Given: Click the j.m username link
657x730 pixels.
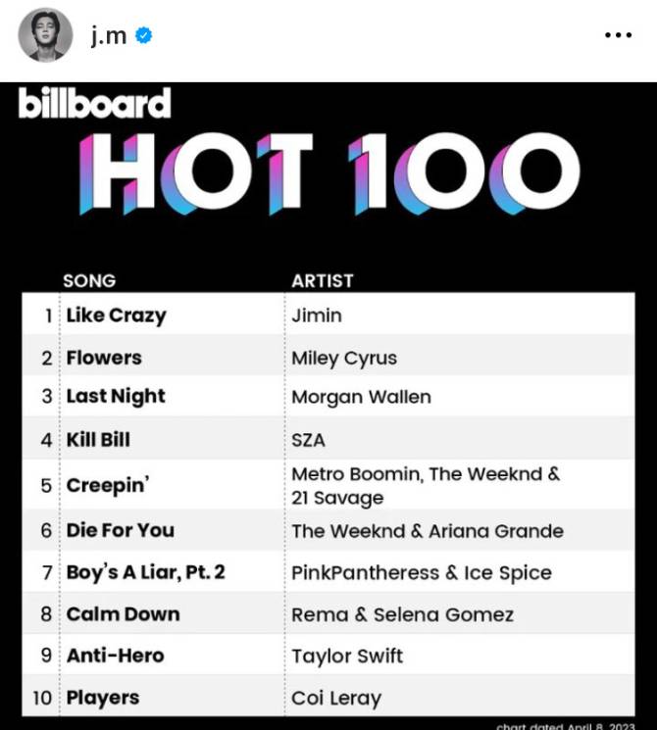Looking at the screenshot, I should 109,35.
